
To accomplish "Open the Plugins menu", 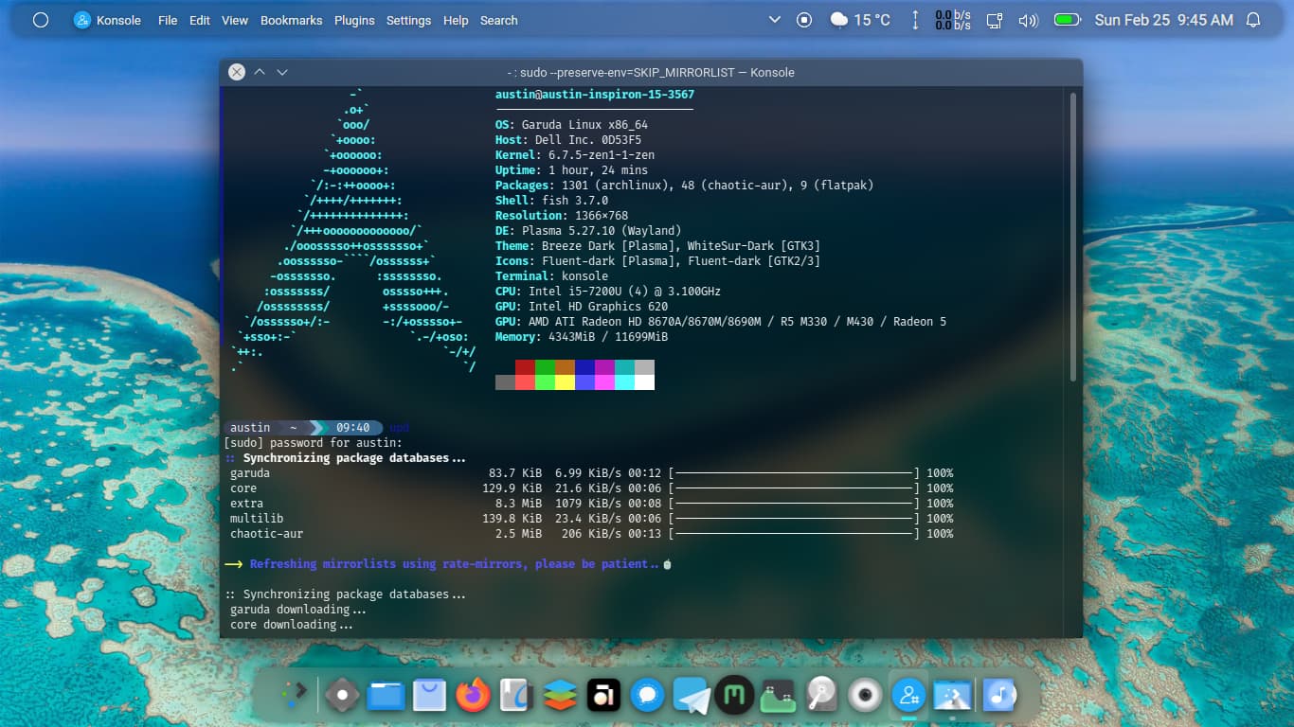I will (354, 20).
